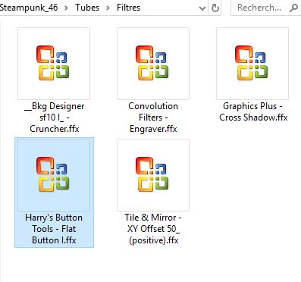Click the refresh button in address bar
This screenshot has width=301, height=282.
(215, 8)
